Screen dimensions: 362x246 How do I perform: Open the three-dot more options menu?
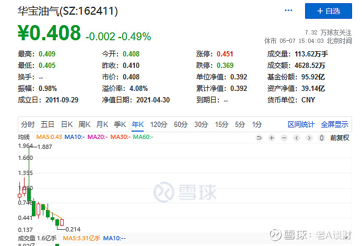tap(288, 10)
